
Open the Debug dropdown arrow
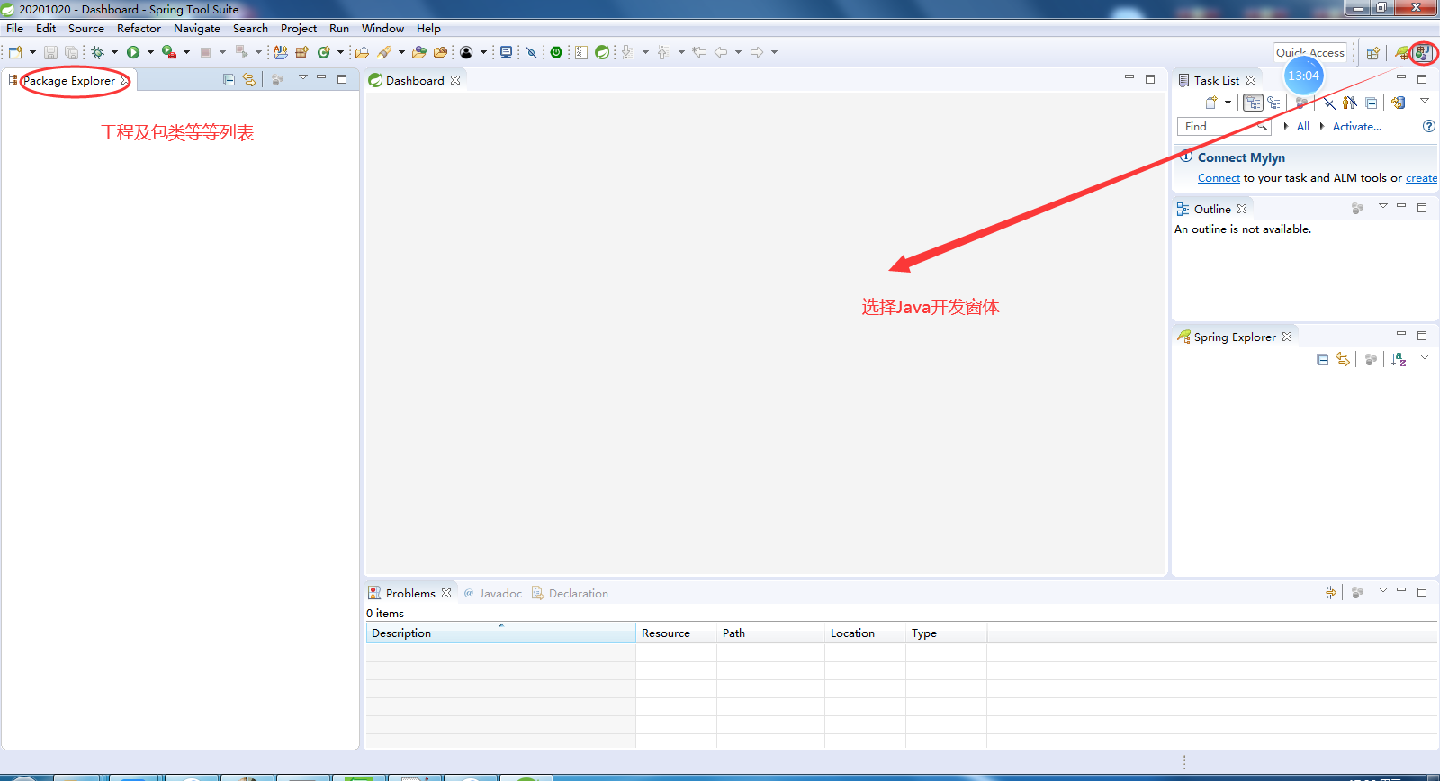114,52
